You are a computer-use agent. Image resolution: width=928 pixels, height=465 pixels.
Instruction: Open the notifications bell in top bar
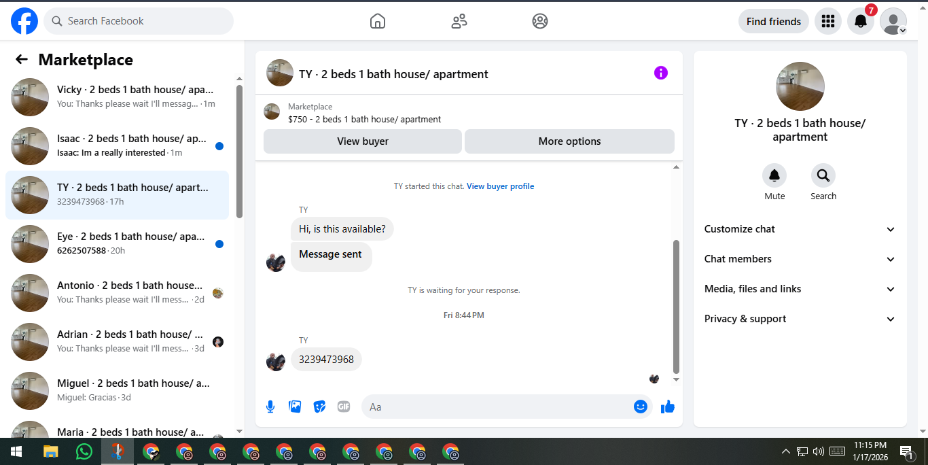[x=861, y=21]
